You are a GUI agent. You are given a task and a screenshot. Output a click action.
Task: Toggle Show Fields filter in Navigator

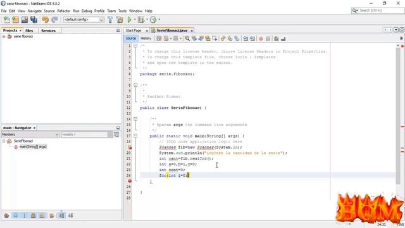15,215
